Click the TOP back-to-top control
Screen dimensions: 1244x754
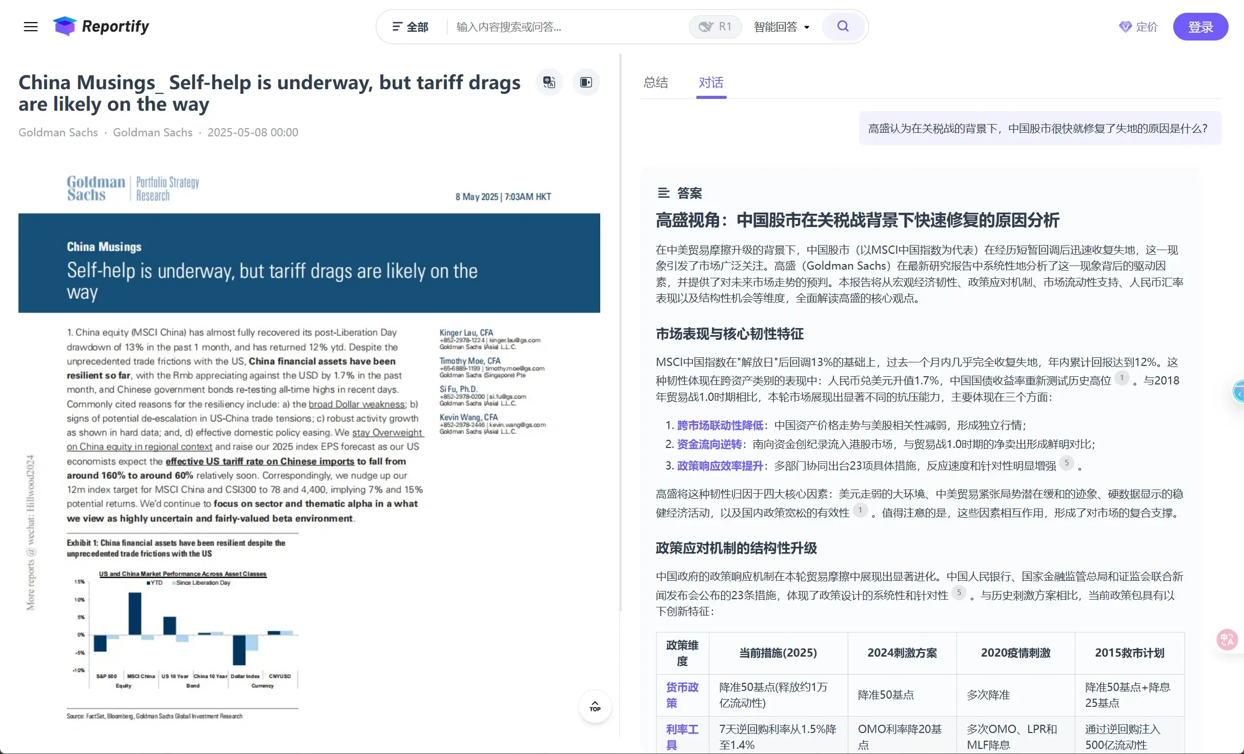(594, 707)
